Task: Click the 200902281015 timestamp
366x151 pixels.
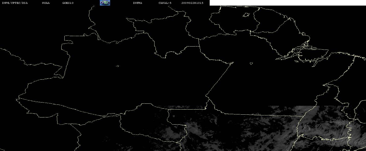Action: (x=192, y=3)
